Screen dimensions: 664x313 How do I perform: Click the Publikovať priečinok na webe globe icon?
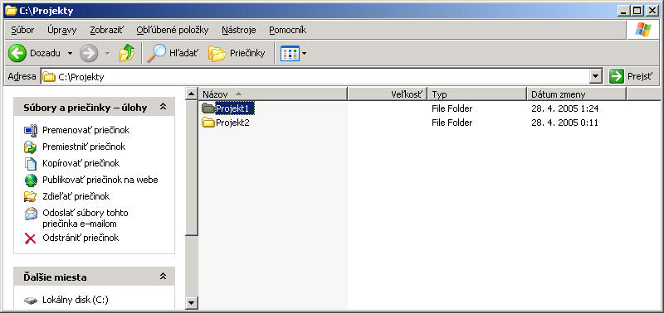tap(31, 181)
